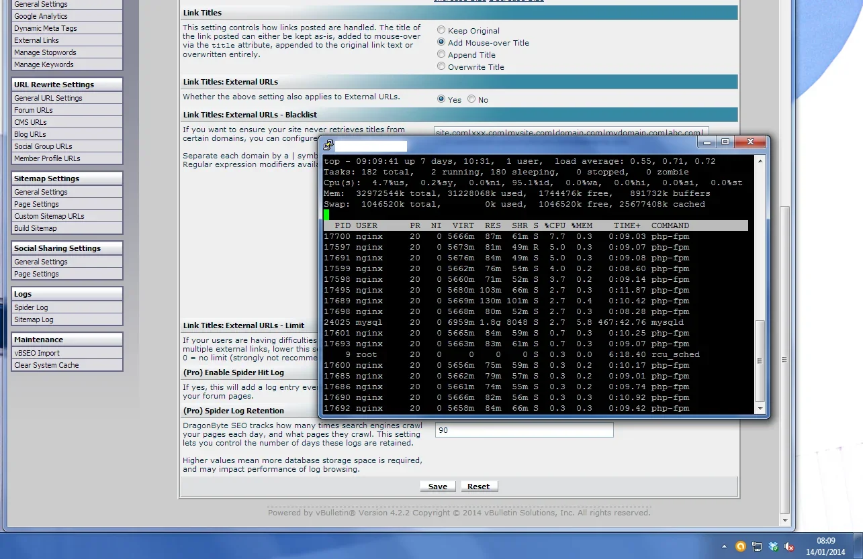Open the Build Sitemap link
Screen dimensions: 863x559
click(67, 228)
